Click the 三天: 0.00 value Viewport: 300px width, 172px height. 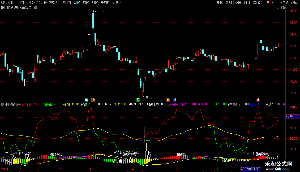tap(273, 104)
